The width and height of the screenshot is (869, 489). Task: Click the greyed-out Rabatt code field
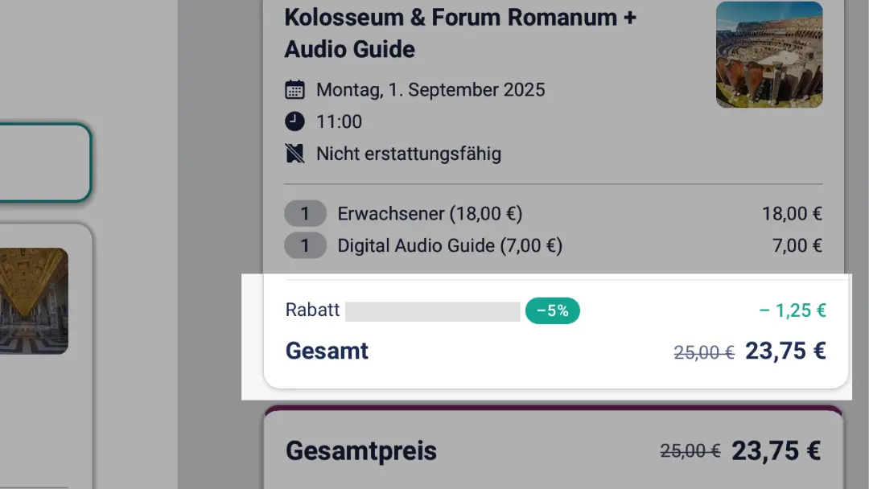pyautogui.click(x=433, y=311)
